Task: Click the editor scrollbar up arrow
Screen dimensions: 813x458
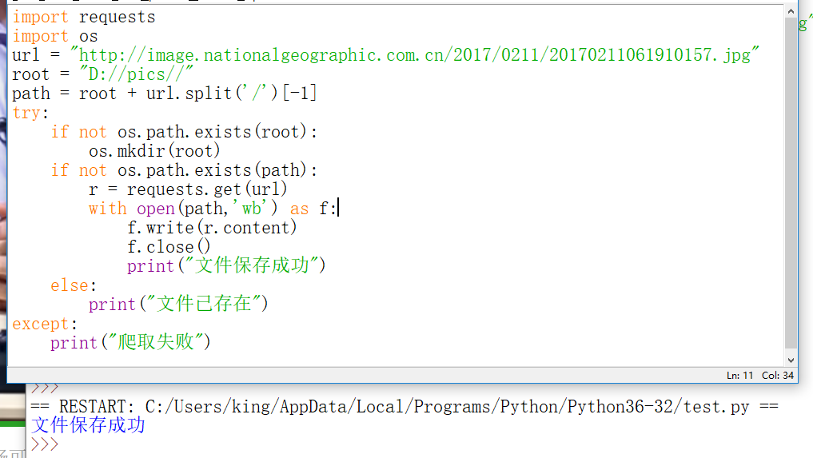Action: tap(790, 11)
